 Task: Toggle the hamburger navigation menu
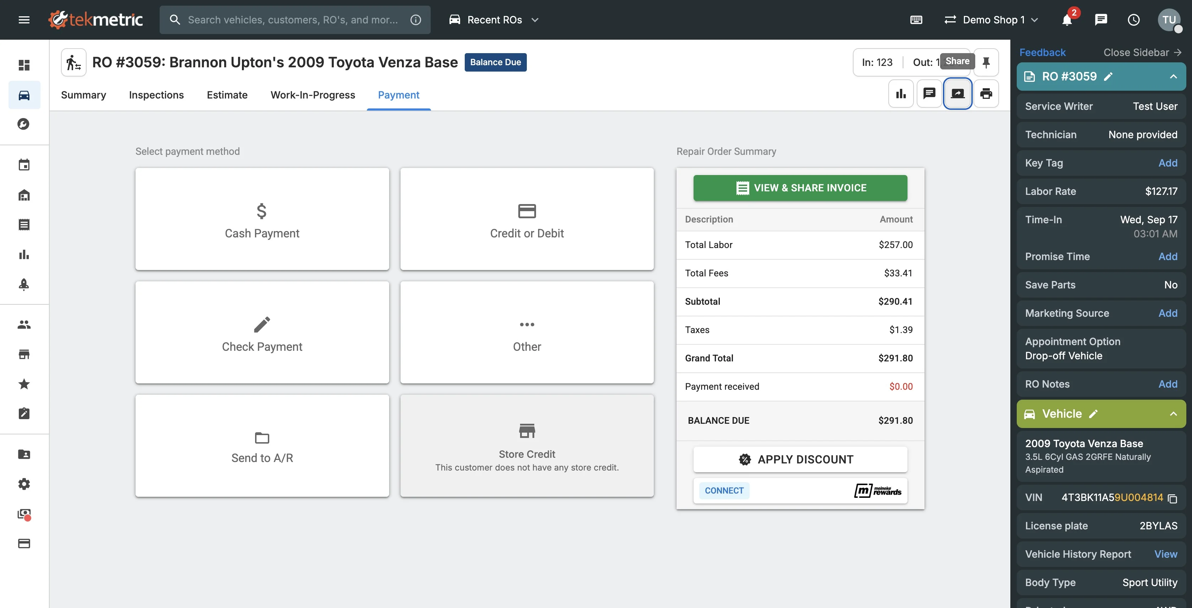pos(24,20)
